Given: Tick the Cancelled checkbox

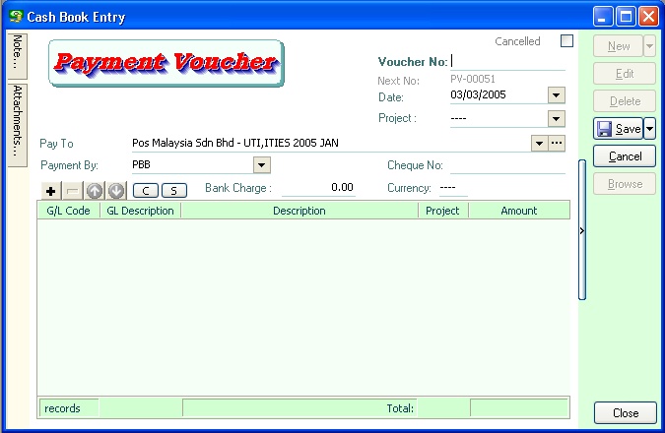Looking at the screenshot, I should 566,41.
